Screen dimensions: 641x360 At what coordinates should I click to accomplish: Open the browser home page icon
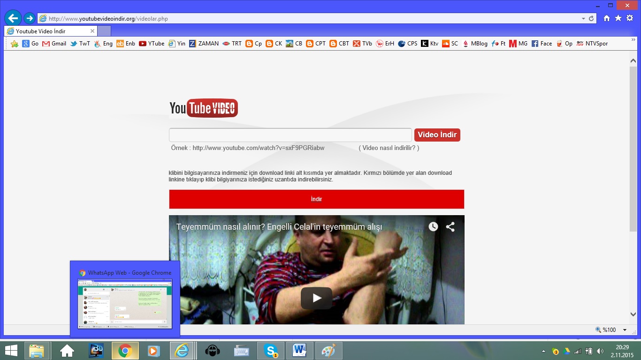(x=607, y=18)
